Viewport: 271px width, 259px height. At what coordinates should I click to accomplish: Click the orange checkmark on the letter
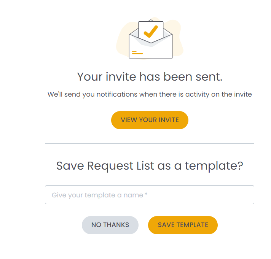pyautogui.click(x=151, y=31)
